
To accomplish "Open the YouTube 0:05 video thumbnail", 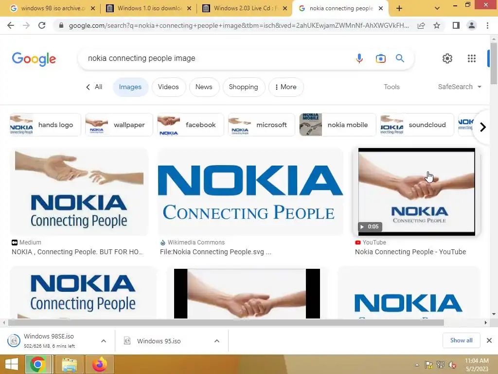I will pos(417,192).
